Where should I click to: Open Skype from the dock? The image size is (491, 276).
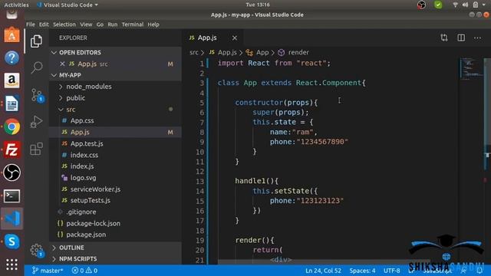click(12, 242)
